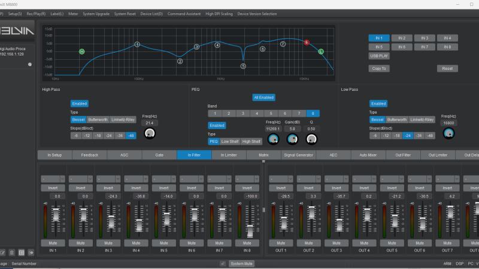The height and width of the screenshot is (269, 479).
Task: Click the PEQ Freq(Hz) value field
Action: tap(274, 128)
